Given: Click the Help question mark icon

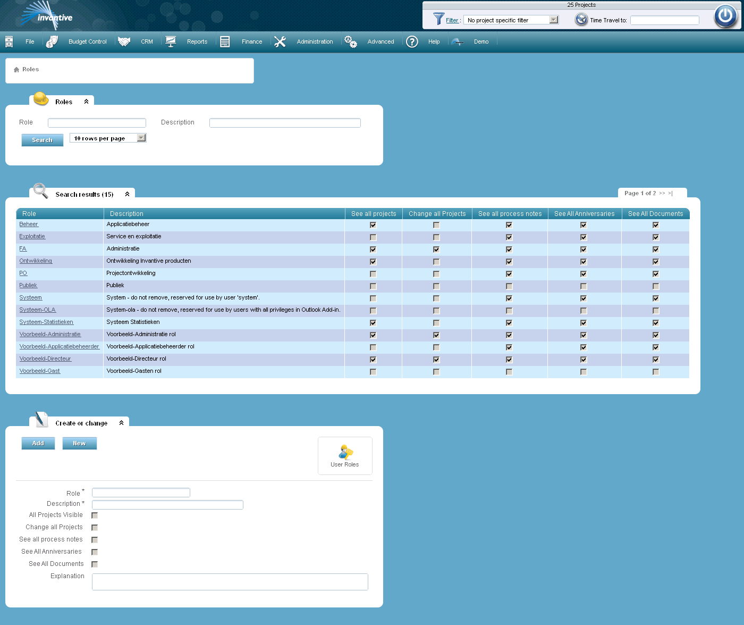Looking at the screenshot, I should [x=412, y=41].
